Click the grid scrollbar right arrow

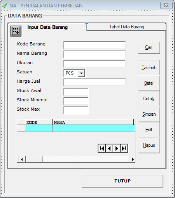click(x=133, y=159)
